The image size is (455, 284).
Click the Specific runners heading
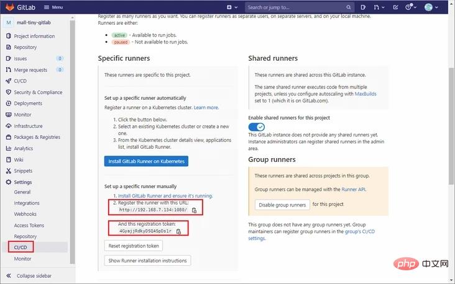pos(124,58)
